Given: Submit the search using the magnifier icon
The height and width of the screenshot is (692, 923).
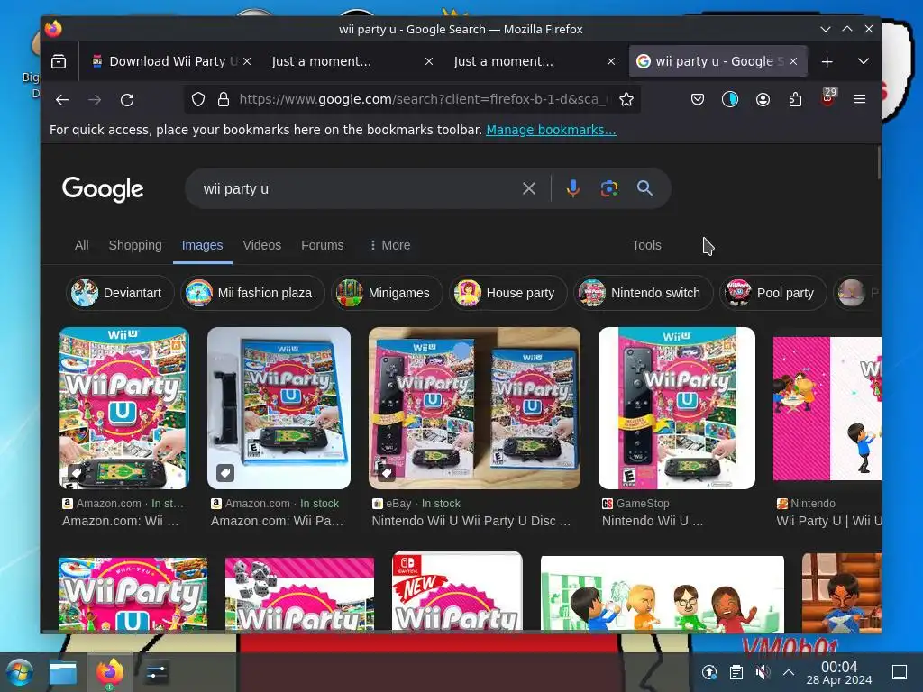Looking at the screenshot, I should pos(644,188).
